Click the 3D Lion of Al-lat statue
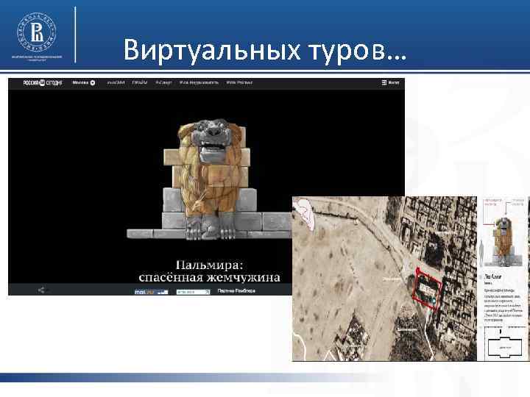 tap(210, 179)
